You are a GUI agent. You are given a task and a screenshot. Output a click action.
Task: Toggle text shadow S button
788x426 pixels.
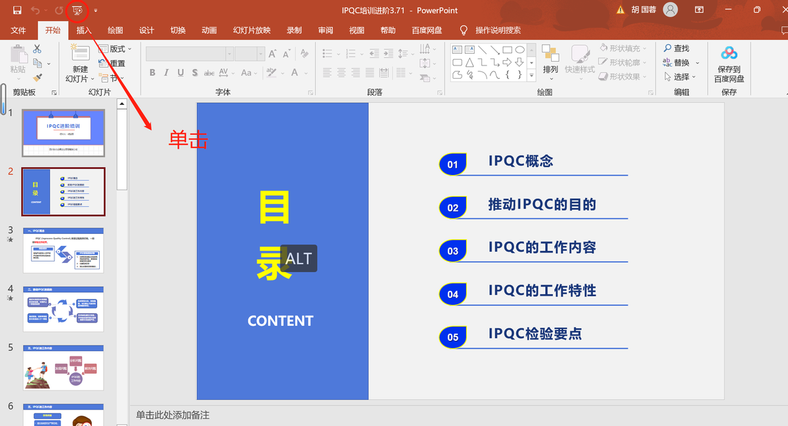pos(195,73)
